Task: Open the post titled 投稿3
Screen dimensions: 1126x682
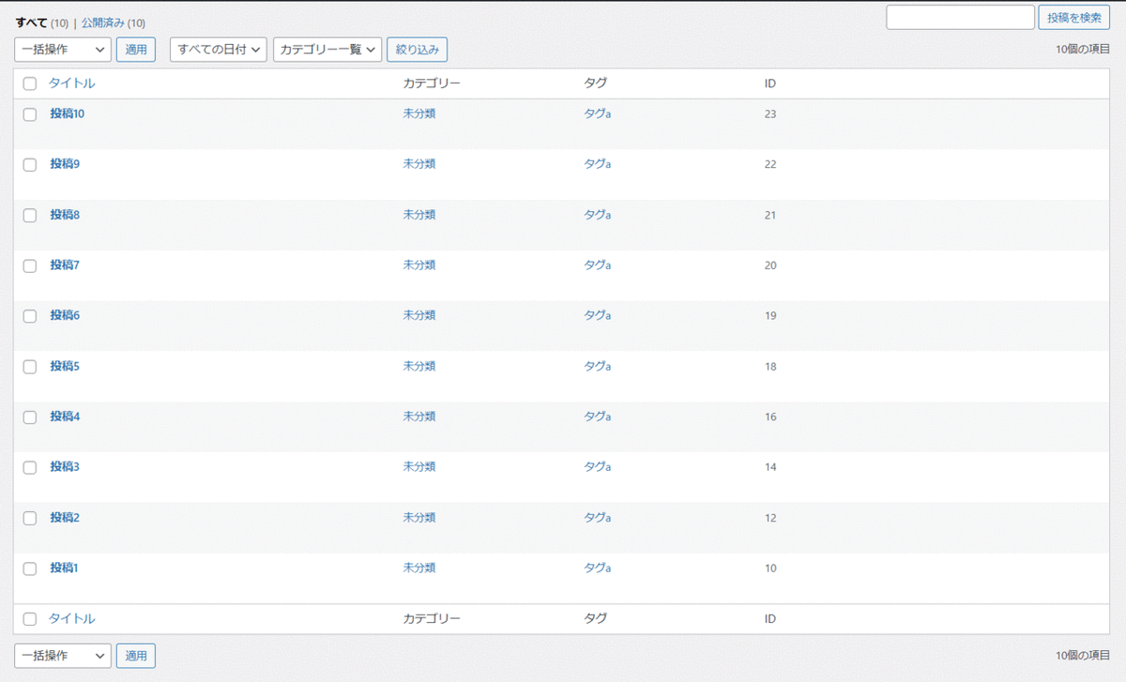Action: [65, 467]
